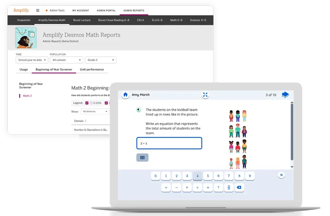Open the apps grid icon beside Amplify logo
The height and width of the screenshot is (216, 330).
click(x=38, y=10)
